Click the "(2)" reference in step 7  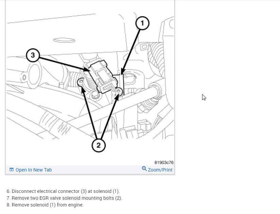[x=119, y=198]
